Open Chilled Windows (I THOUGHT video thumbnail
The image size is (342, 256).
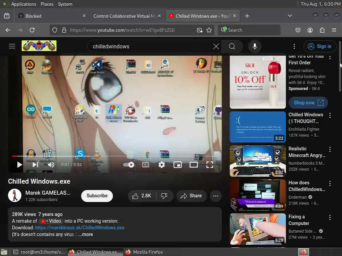[x=258, y=127]
